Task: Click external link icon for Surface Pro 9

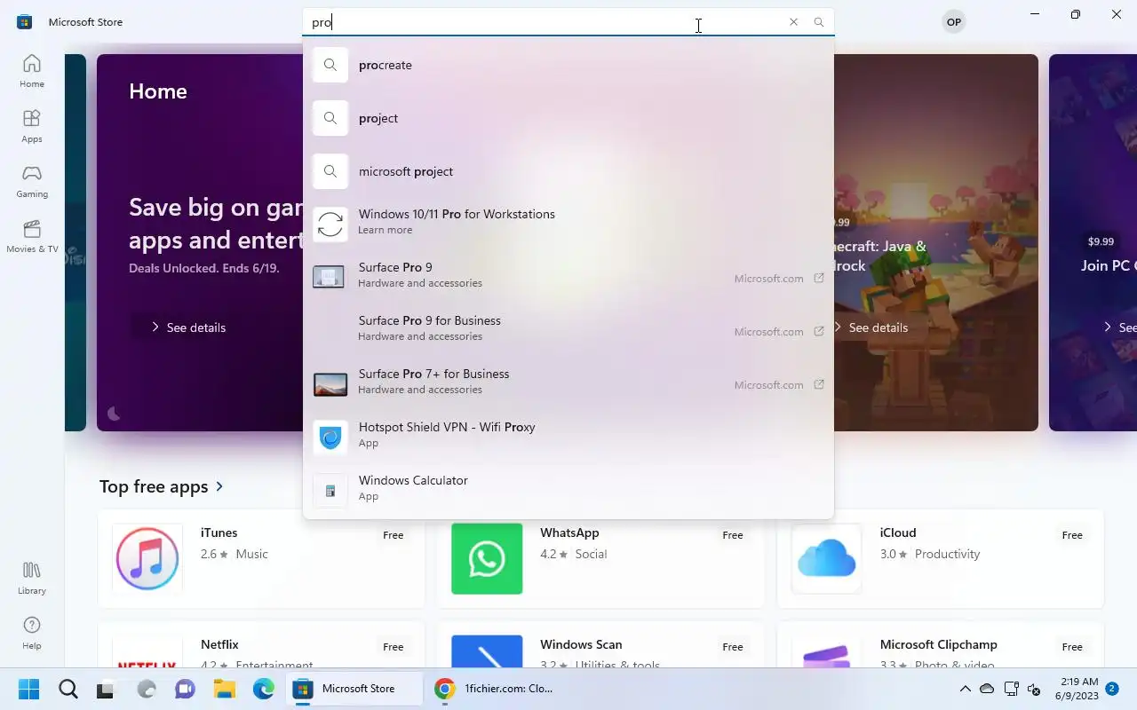Action: click(819, 278)
